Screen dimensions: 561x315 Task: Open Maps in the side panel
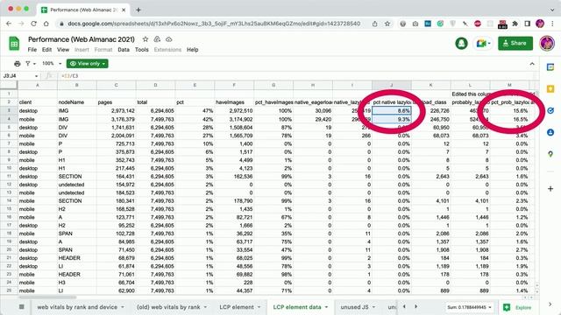[x=550, y=154]
